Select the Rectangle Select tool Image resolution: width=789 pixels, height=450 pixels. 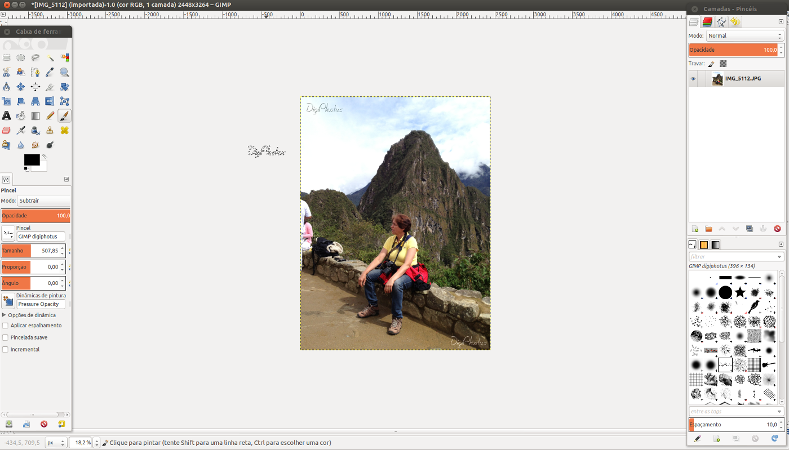click(6, 57)
